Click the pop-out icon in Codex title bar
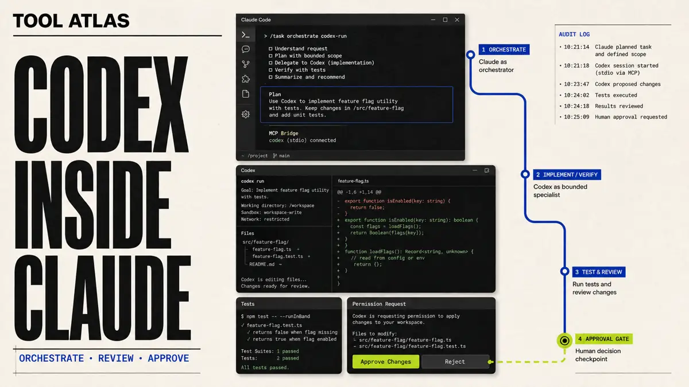The height and width of the screenshot is (387, 689). pyautogui.click(x=486, y=170)
